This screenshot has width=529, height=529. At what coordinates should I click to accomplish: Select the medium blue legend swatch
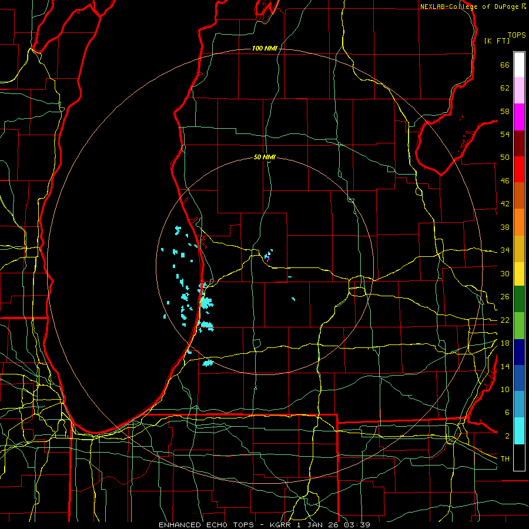(x=519, y=378)
